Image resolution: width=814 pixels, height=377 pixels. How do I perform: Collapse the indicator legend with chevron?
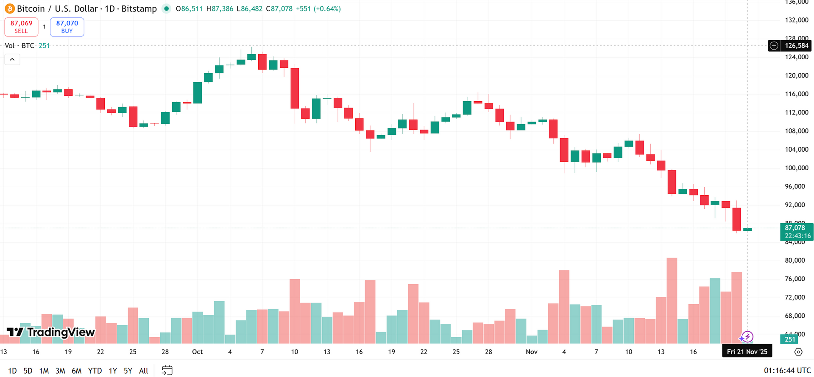tap(12, 59)
